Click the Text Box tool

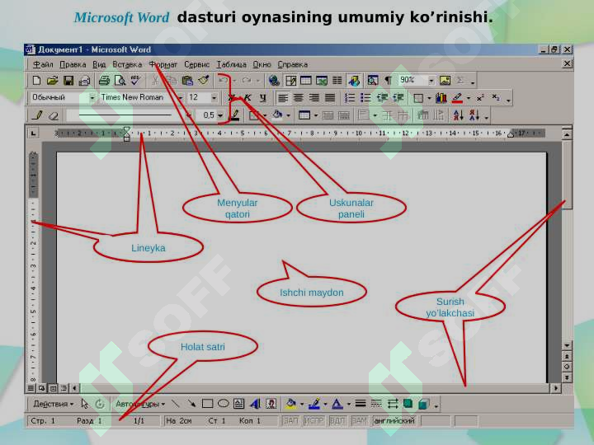click(239, 404)
